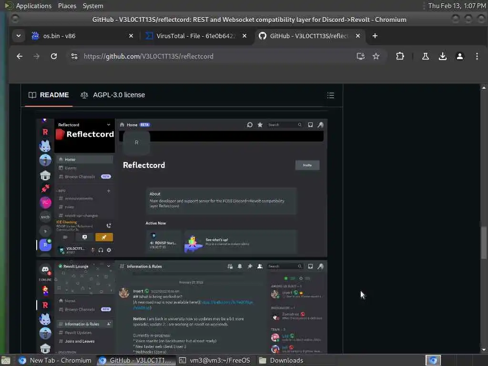
Task: Click the Discord home icon in lower server list
Action: 45,269
